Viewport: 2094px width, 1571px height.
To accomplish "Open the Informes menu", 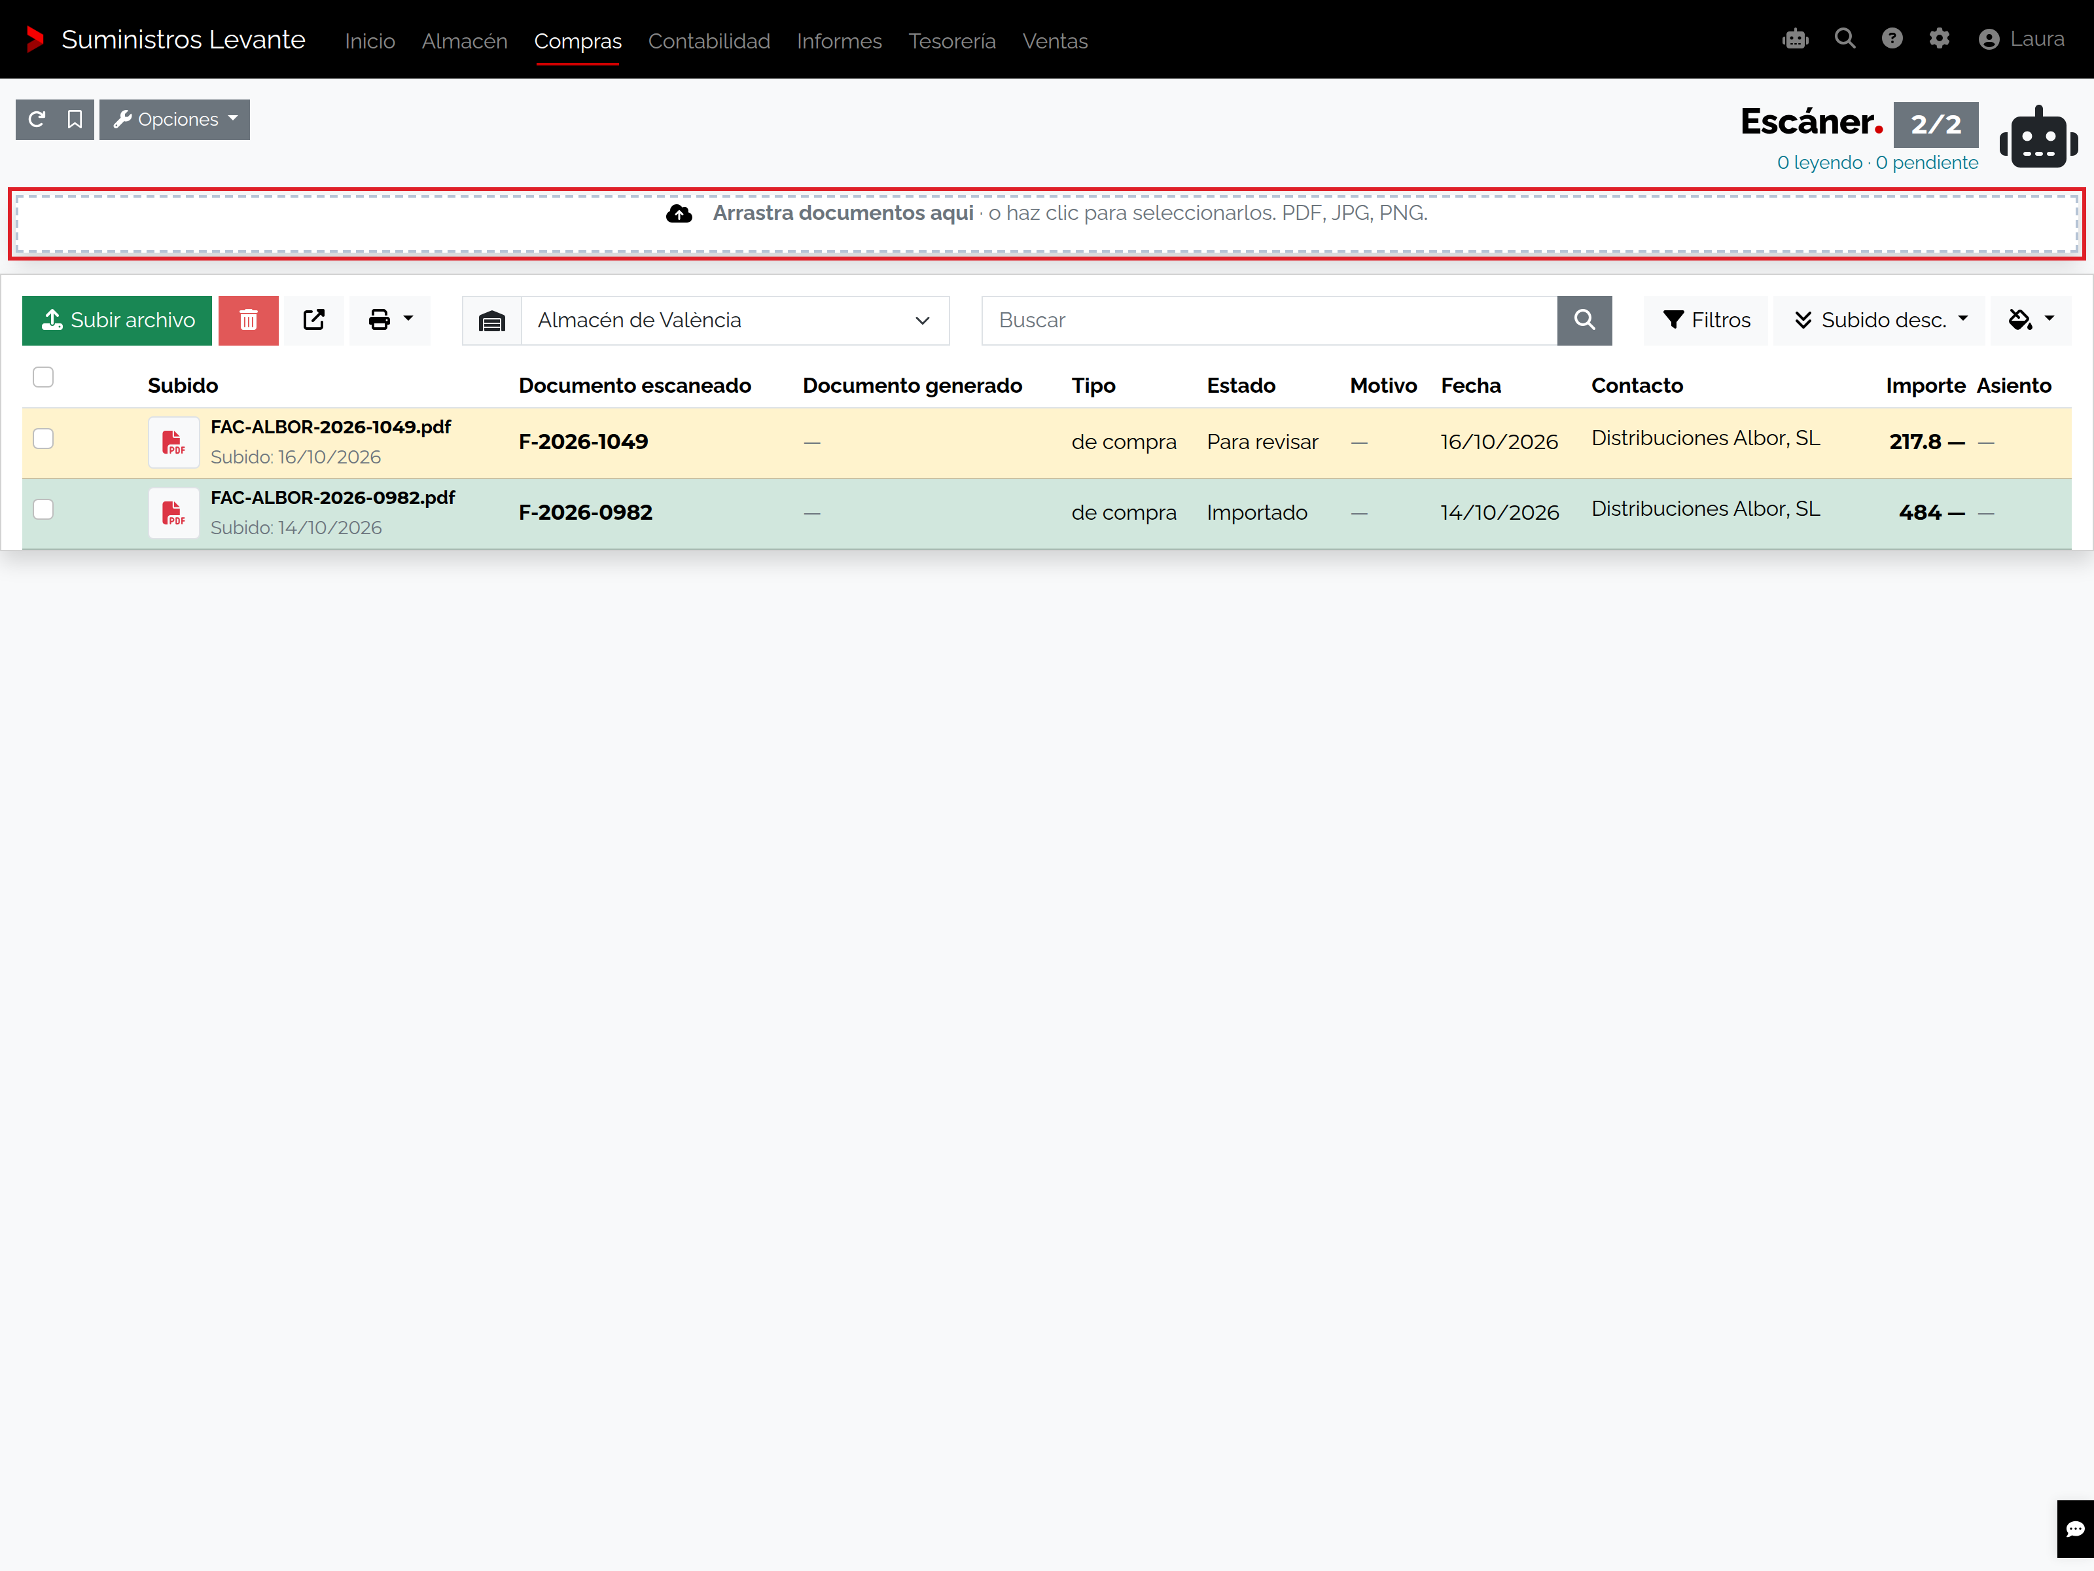I will (839, 41).
